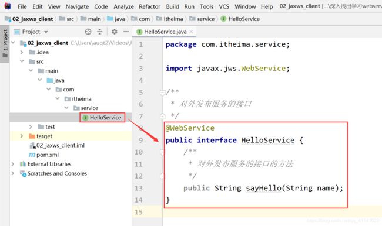This screenshot has width=382, height=226.
Task: Click the service breadcrumb
Action: (202, 19)
